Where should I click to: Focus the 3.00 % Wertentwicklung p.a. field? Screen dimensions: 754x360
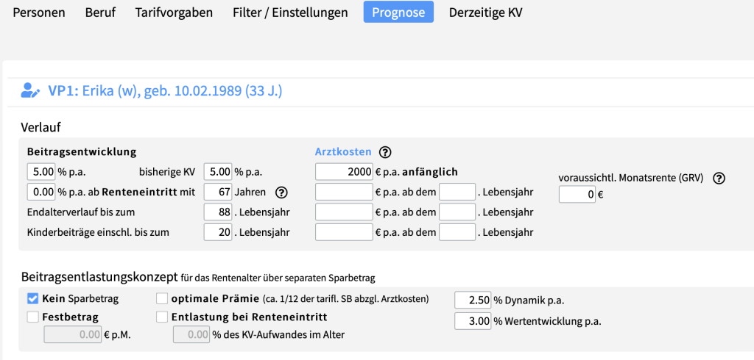click(473, 320)
